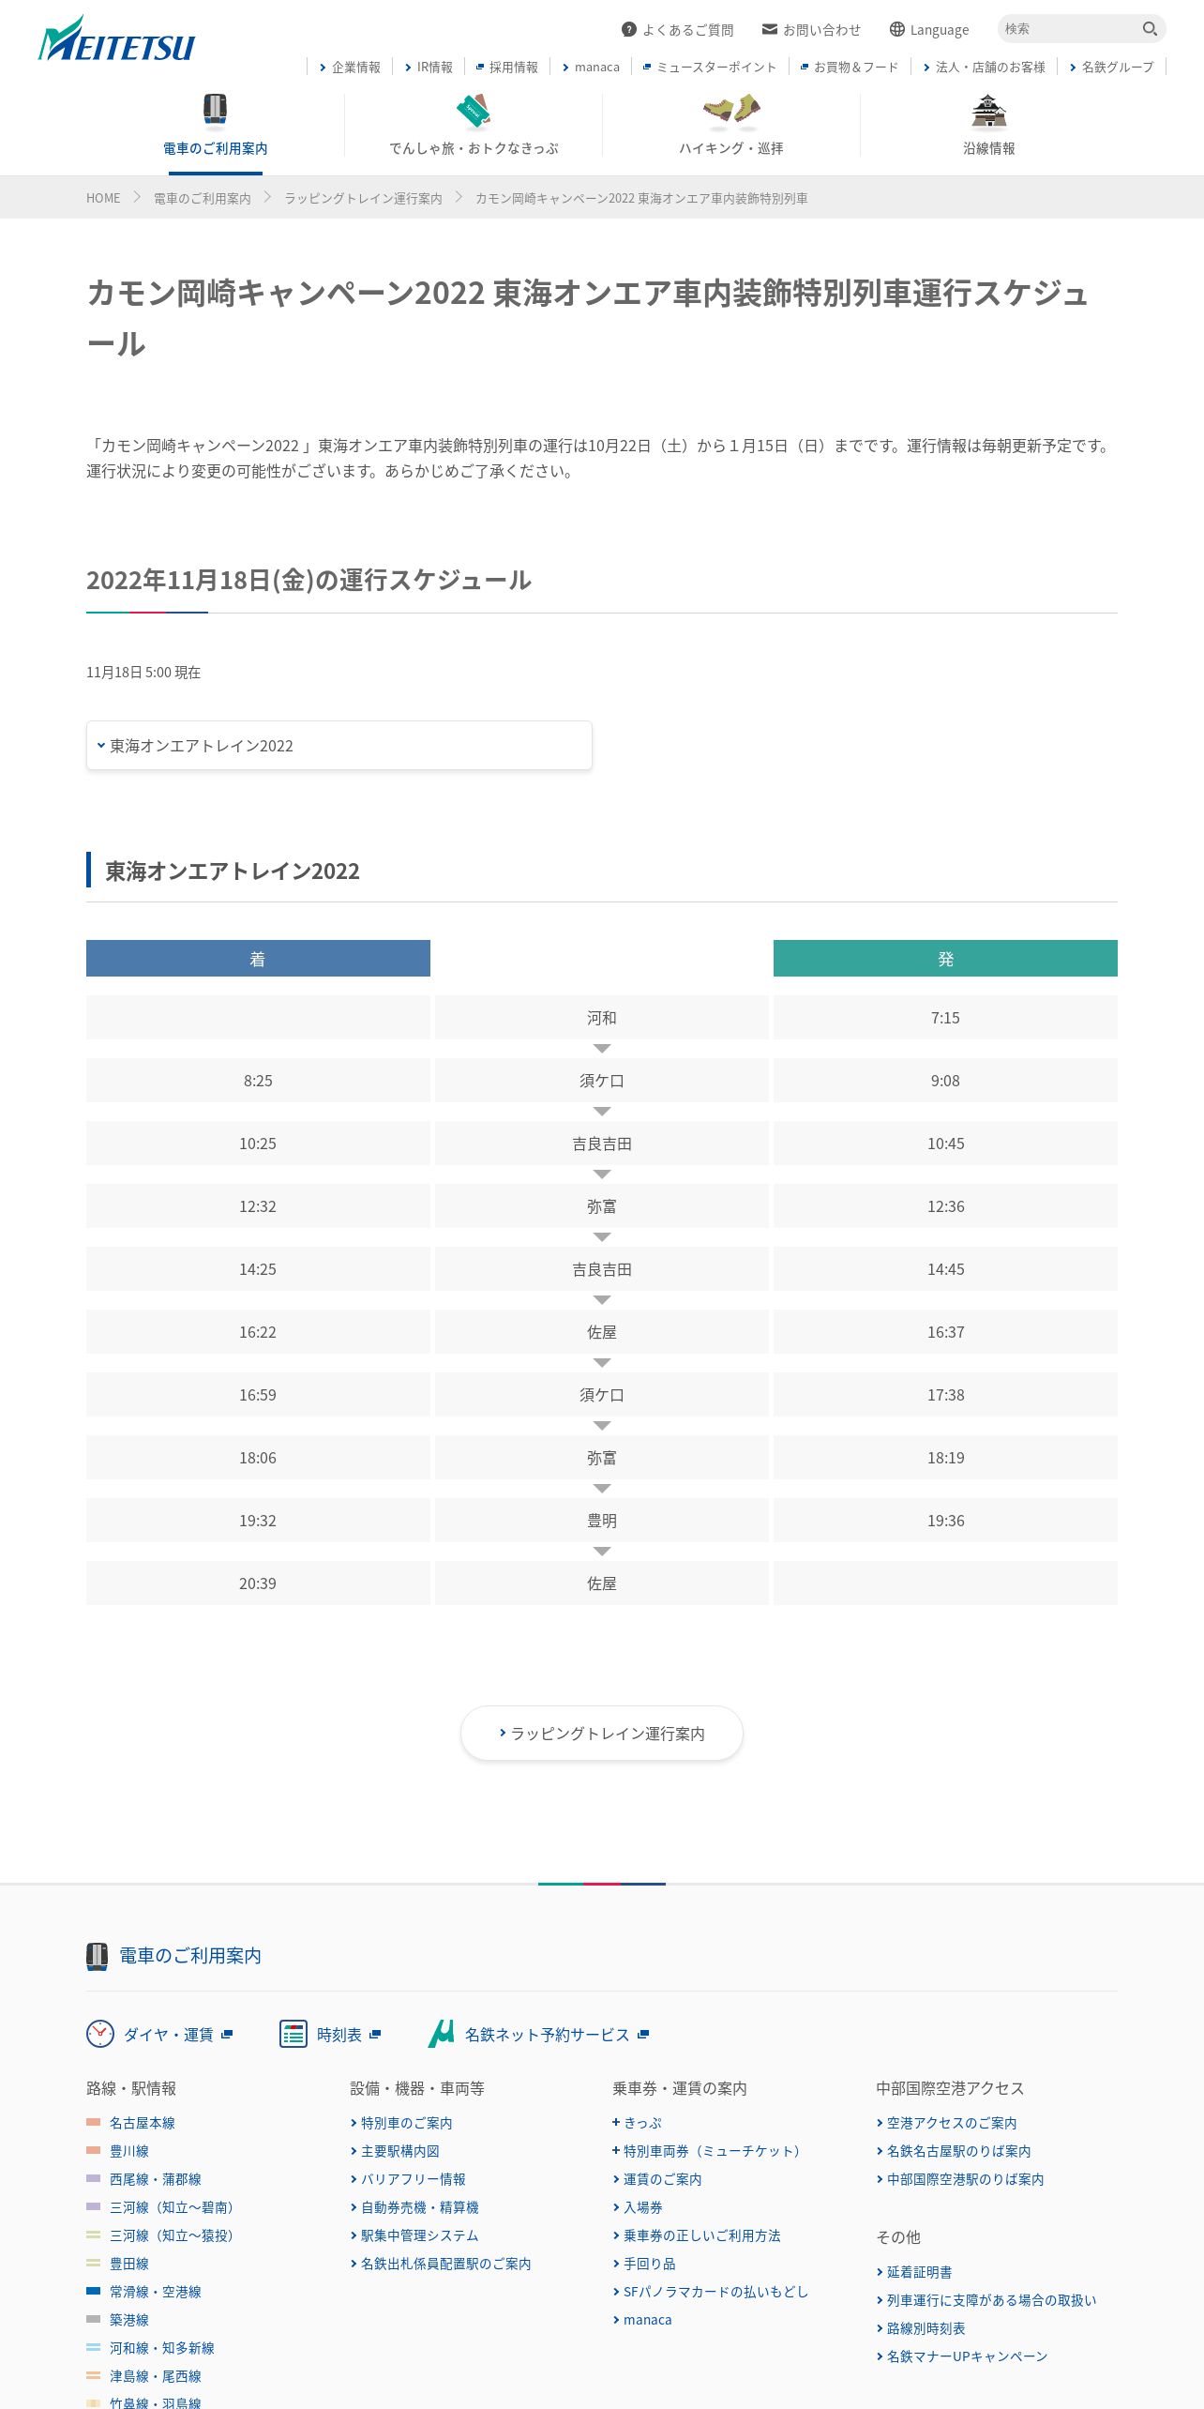
Task: Open the ticket icon でんしゃ旅 menu
Action: click(474, 126)
